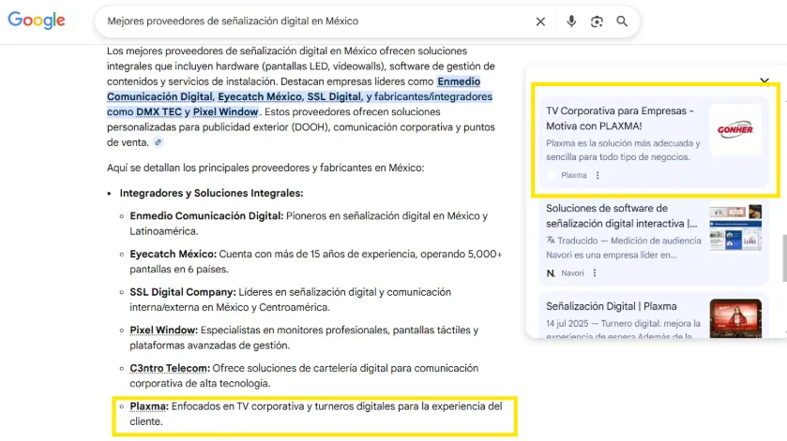Screen dimensions: 787x441
Task: Open the Google logo homepage link
Action: tap(37, 21)
